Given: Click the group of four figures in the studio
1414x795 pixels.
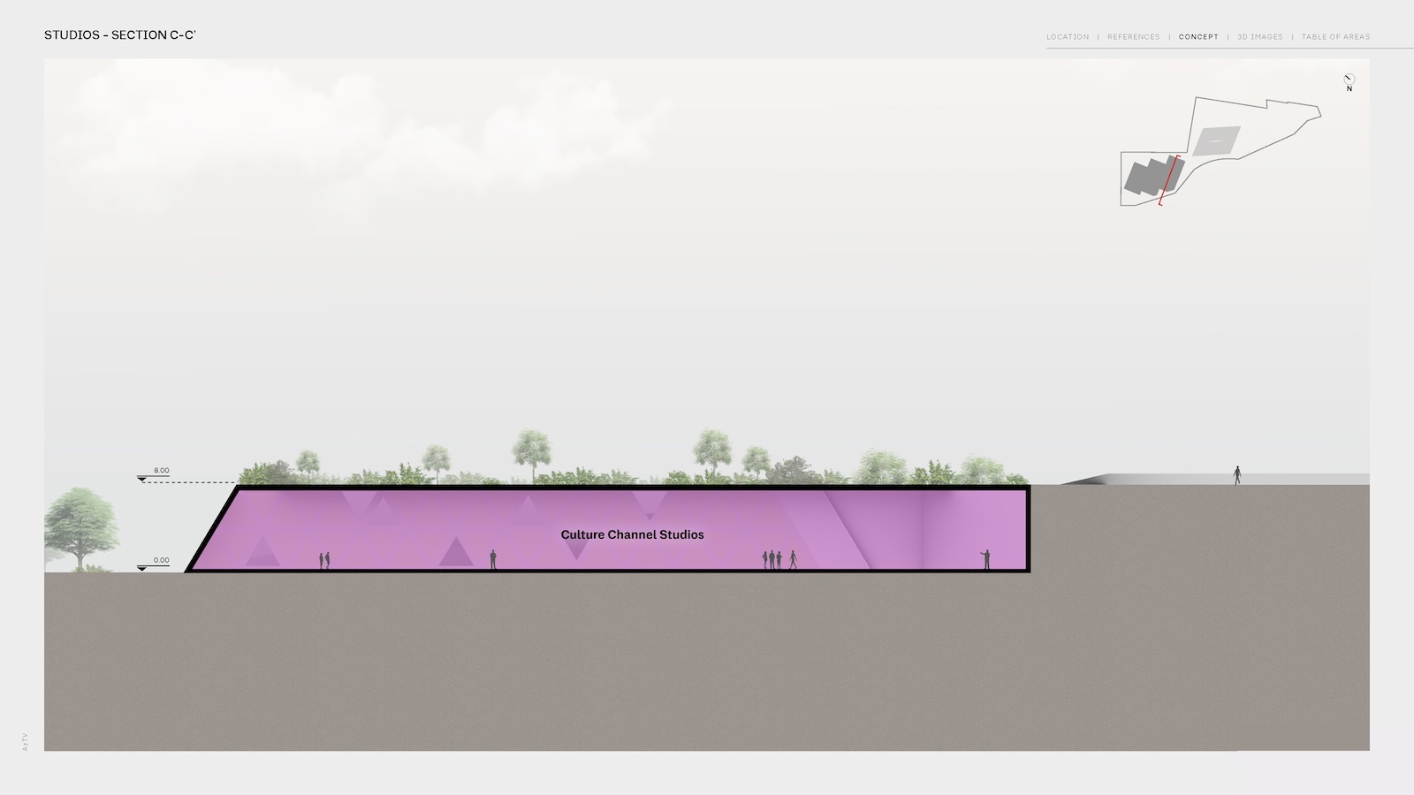Looking at the screenshot, I should [x=778, y=559].
